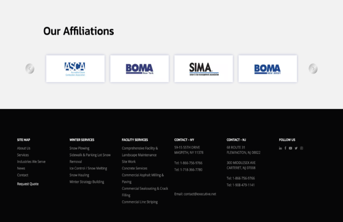The image size is (343, 222).
Task: Click the BOMA New Jersey logo
Action: 268,69
